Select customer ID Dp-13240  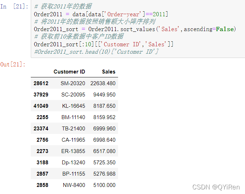coord(74,163)
